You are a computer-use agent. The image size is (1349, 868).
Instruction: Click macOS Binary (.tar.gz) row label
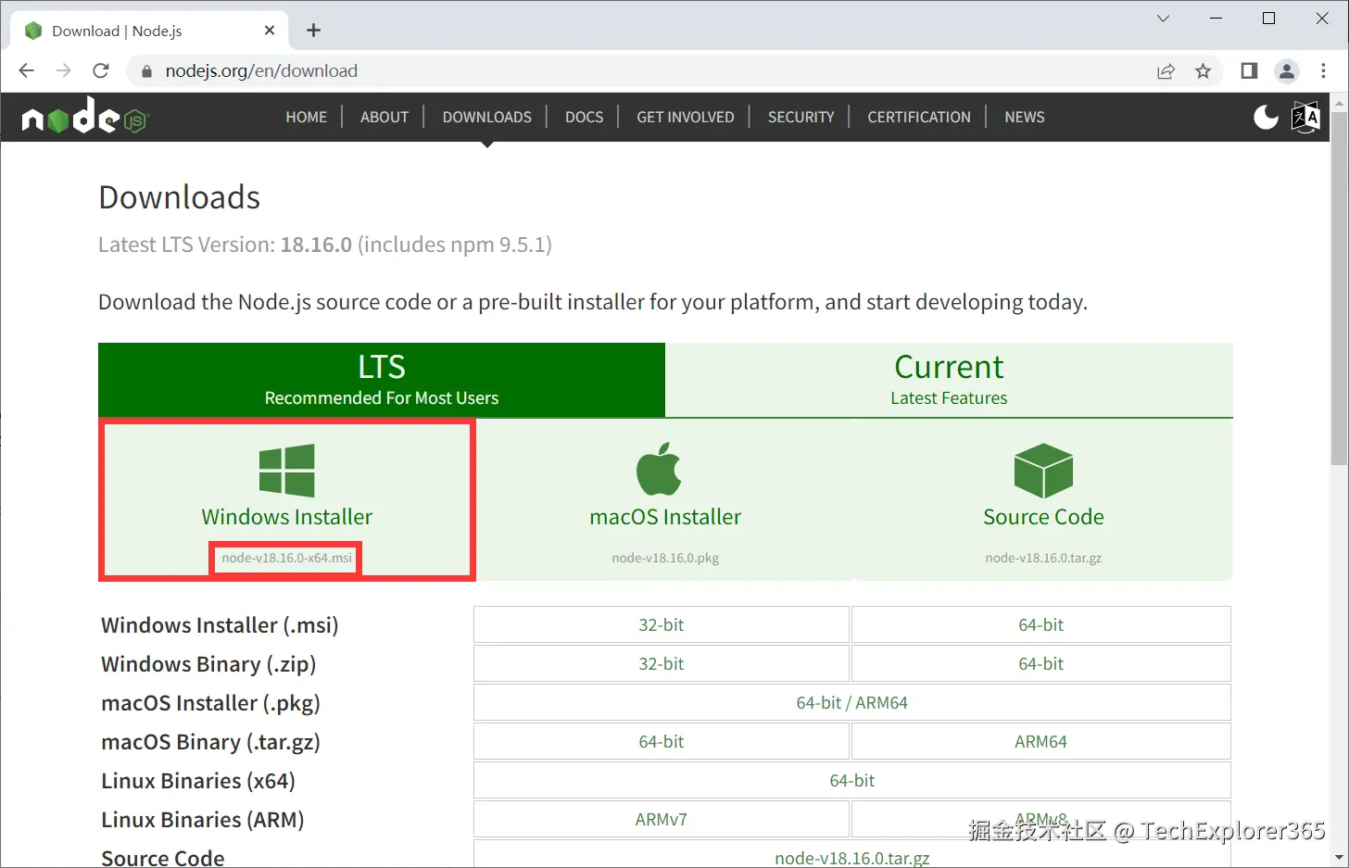[x=210, y=742]
